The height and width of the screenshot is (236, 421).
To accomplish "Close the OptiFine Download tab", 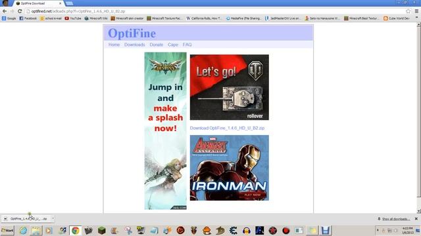I will tap(60, 3).
